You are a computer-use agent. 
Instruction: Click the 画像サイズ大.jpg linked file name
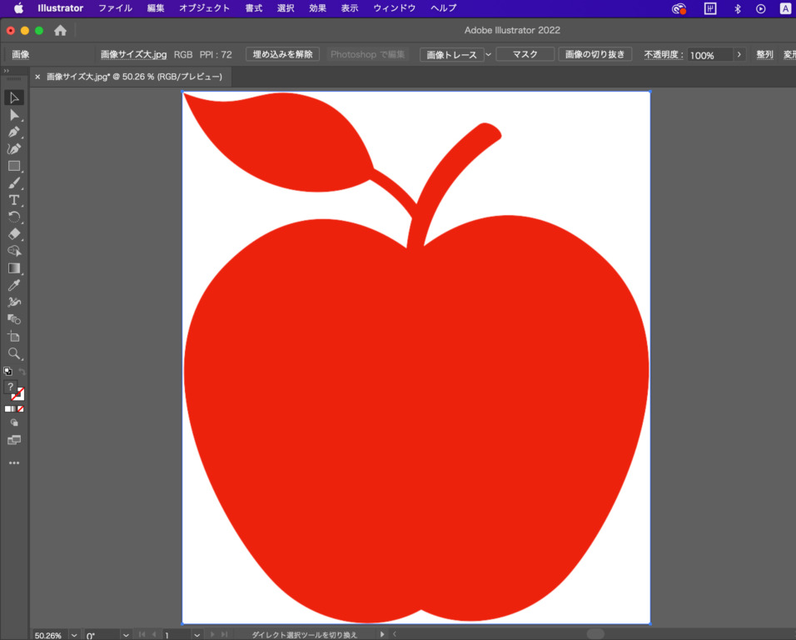(133, 54)
